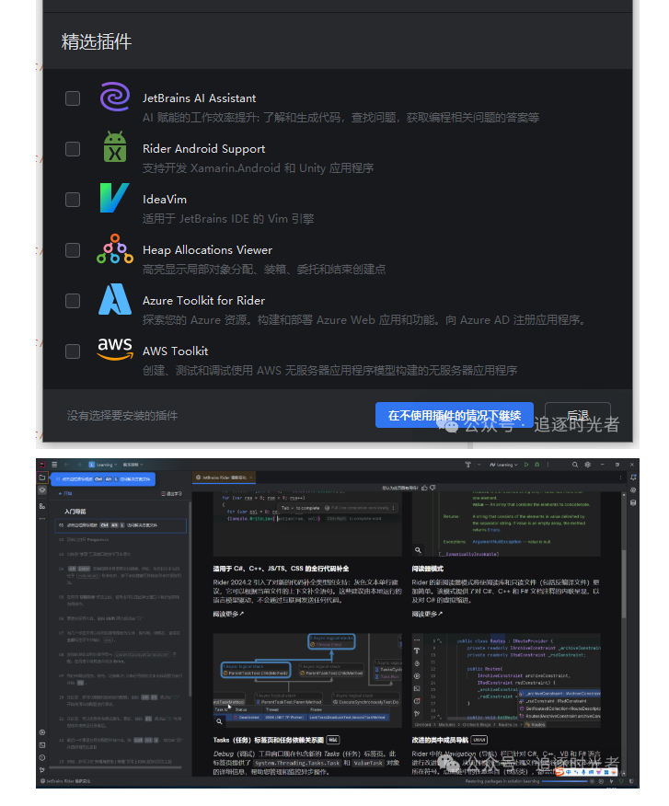Image resolution: width=669 pixels, height=806 pixels.
Task: Click the Learn panel vertical scrollbar
Action: point(190,599)
